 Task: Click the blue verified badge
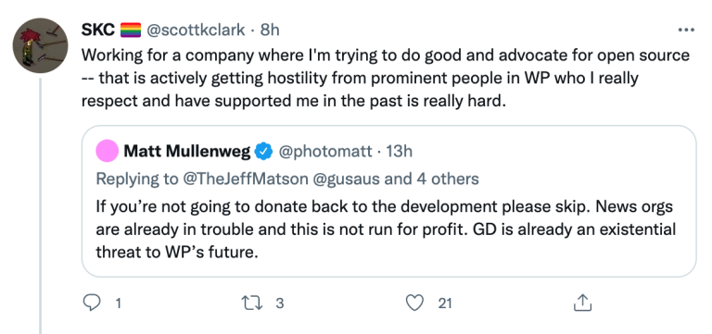(x=263, y=152)
